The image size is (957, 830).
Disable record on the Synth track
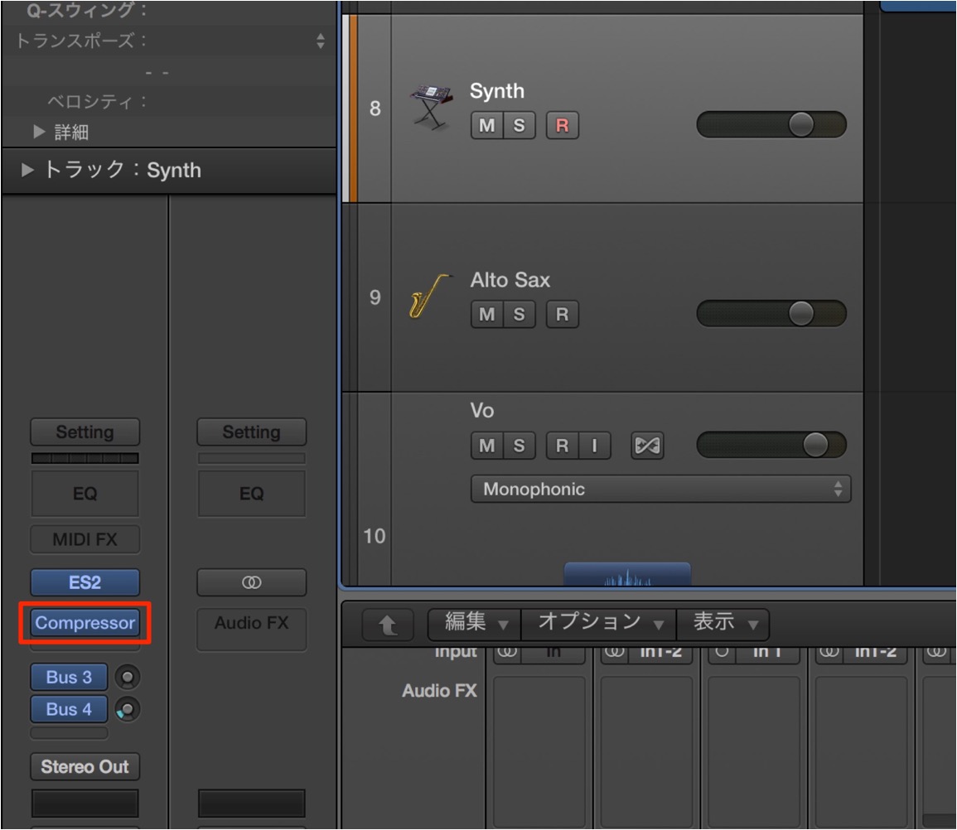562,125
